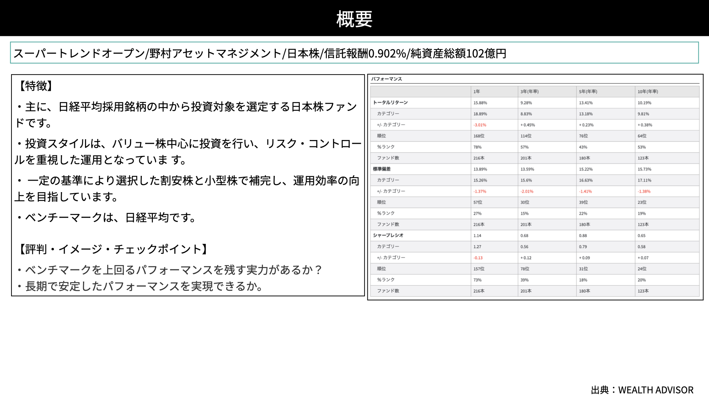709x399 pixels.
Task: Click the bullet starting 投資スタイルは、バリュー株中心
Action: pyautogui.click(x=188, y=151)
